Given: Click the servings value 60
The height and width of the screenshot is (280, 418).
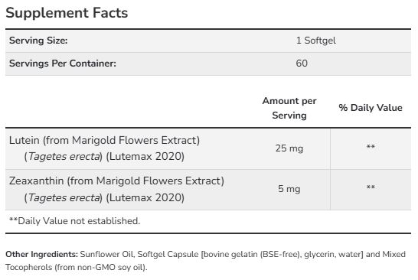Looking at the screenshot, I should [302, 63].
